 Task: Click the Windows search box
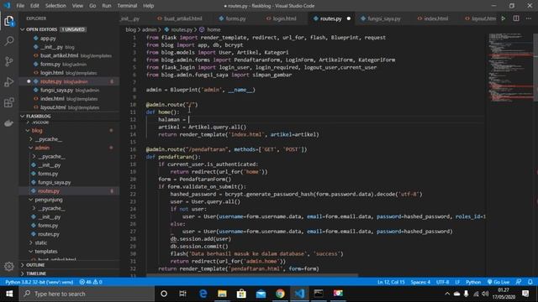[87, 294]
